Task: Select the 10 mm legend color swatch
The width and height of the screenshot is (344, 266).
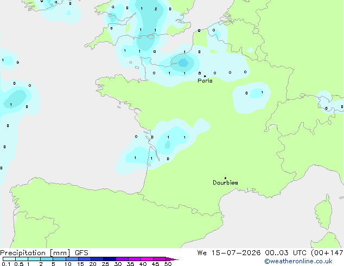Action: 72,259
